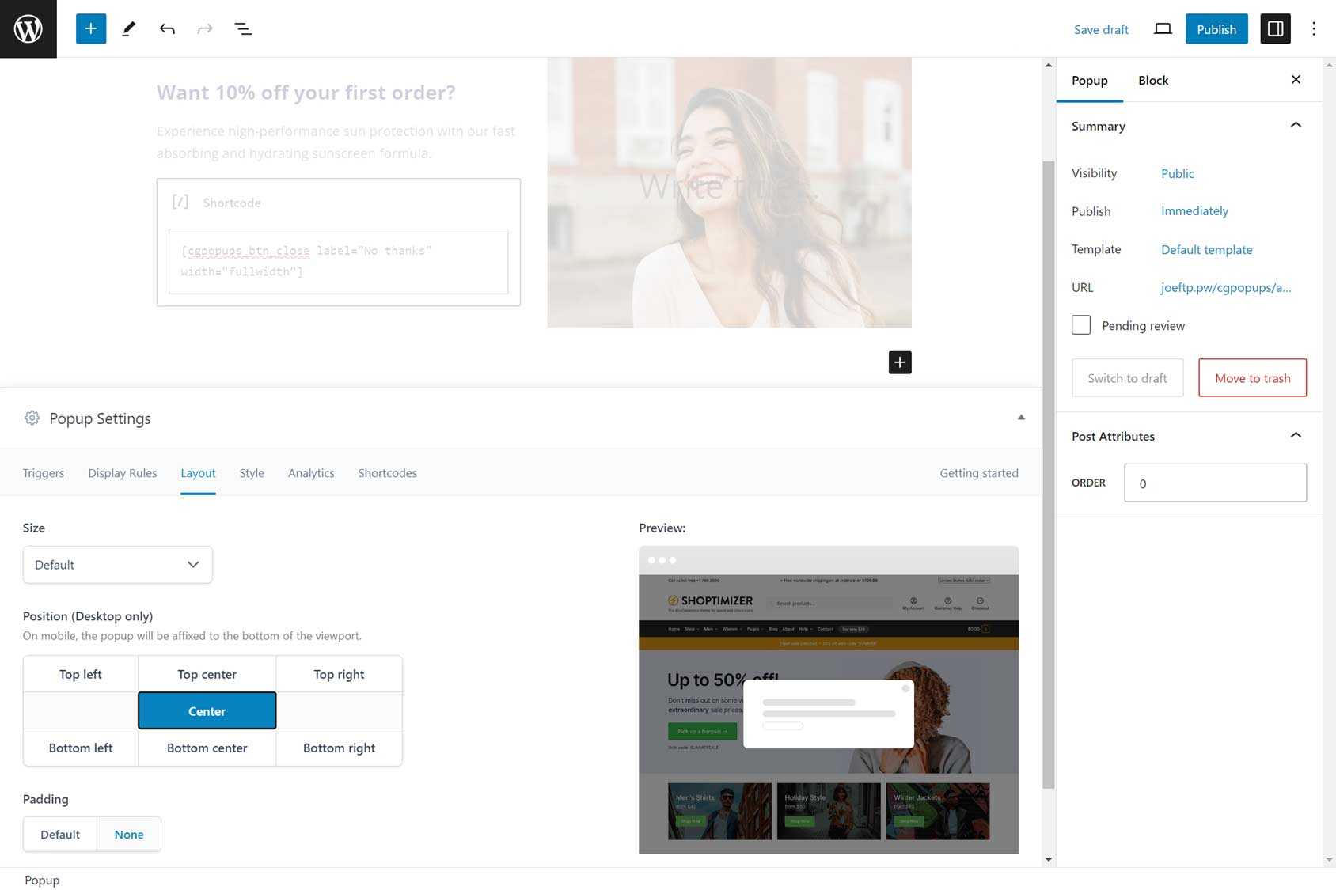The height and width of the screenshot is (890, 1336).
Task: Select Top right popup position
Action: 339,674
